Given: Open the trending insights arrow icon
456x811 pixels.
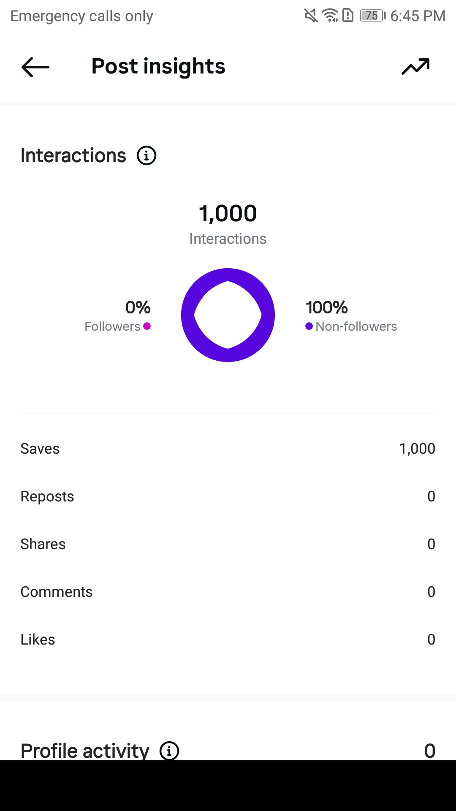Looking at the screenshot, I should (416, 66).
